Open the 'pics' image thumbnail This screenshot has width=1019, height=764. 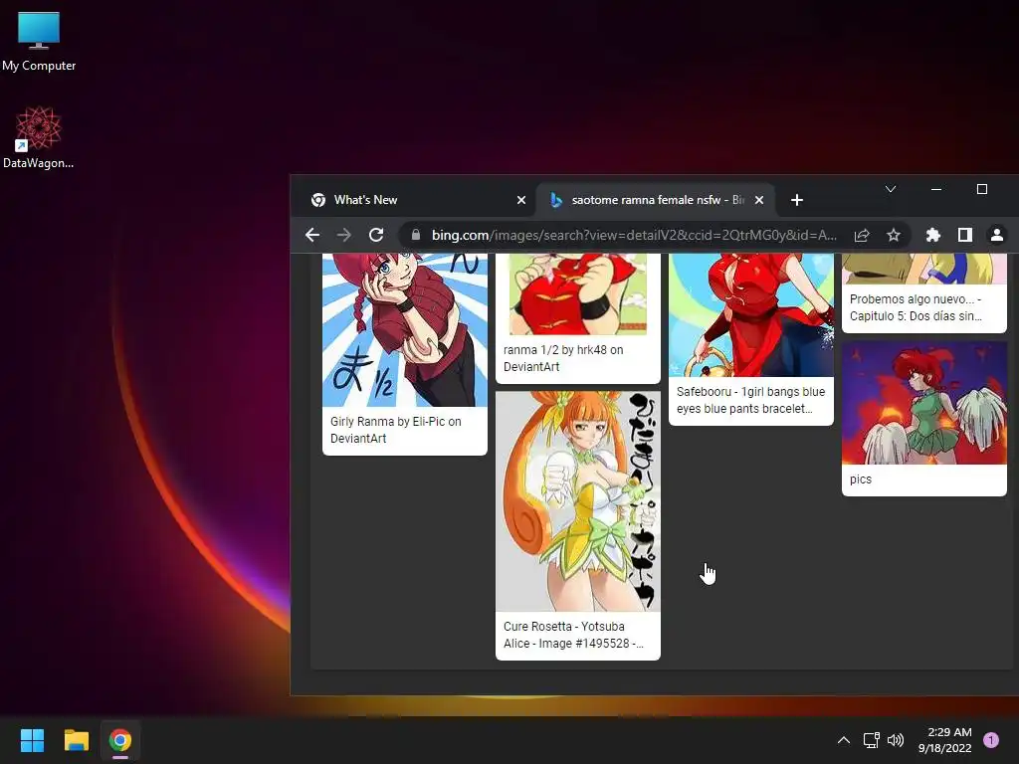(924, 403)
